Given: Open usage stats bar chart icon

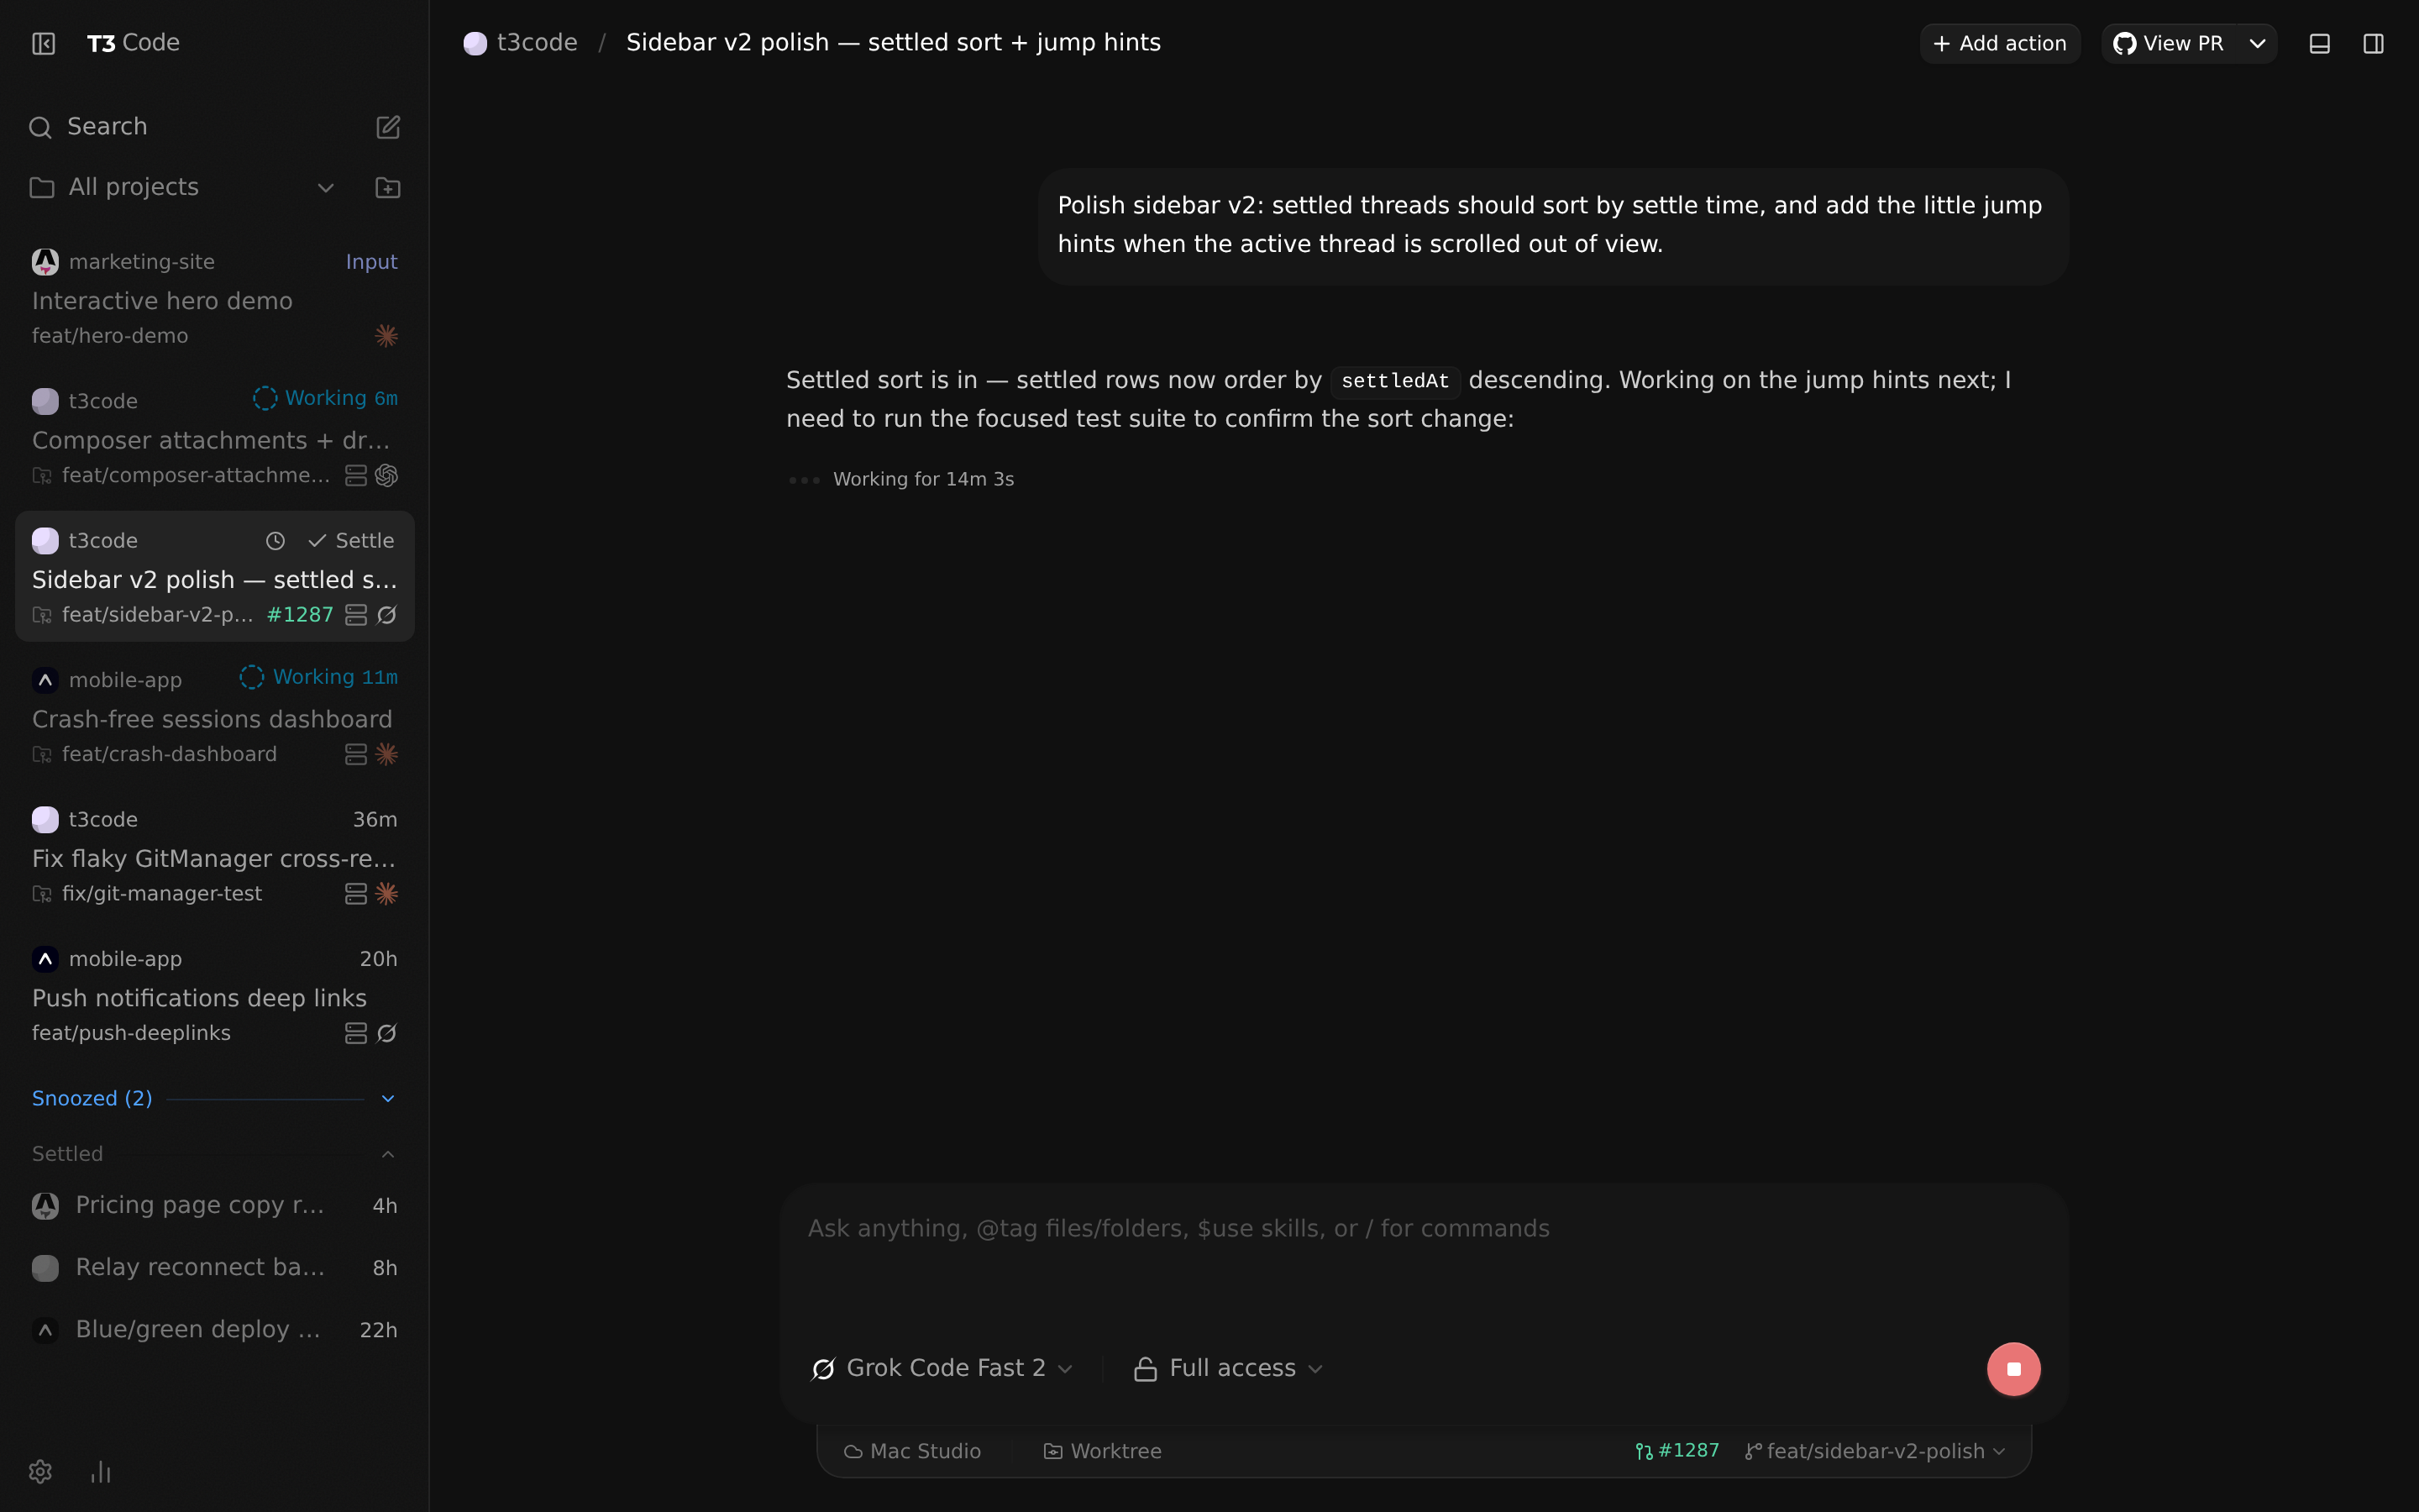Looking at the screenshot, I should tap(101, 1472).
